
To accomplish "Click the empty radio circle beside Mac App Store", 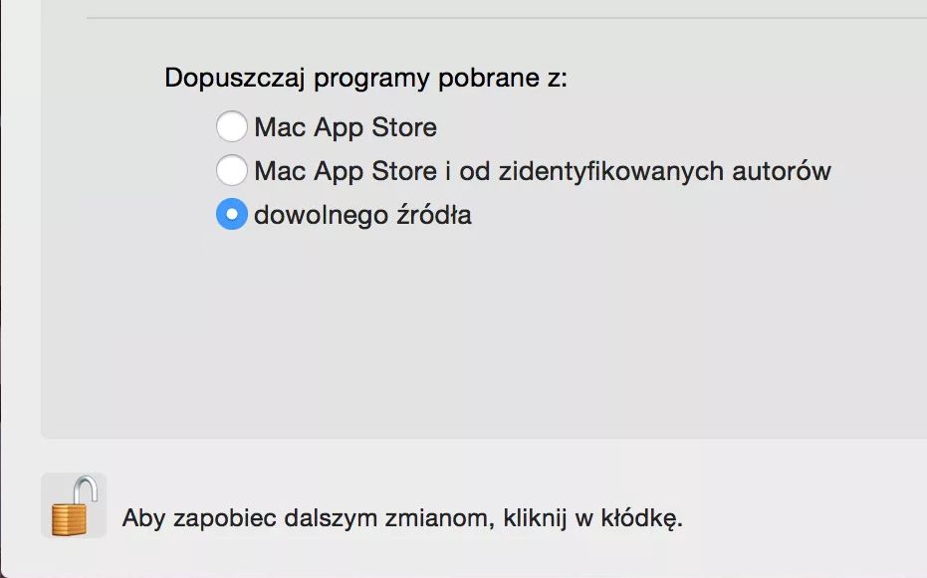I will 231,127.
